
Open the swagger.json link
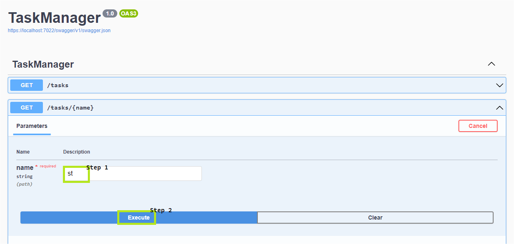[x=59, y=31]
